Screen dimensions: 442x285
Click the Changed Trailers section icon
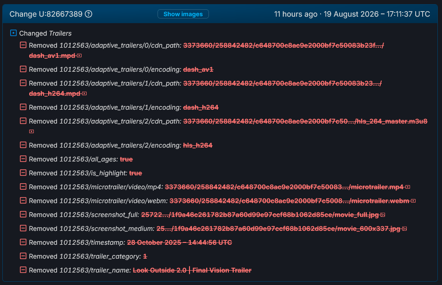point(13,33)
